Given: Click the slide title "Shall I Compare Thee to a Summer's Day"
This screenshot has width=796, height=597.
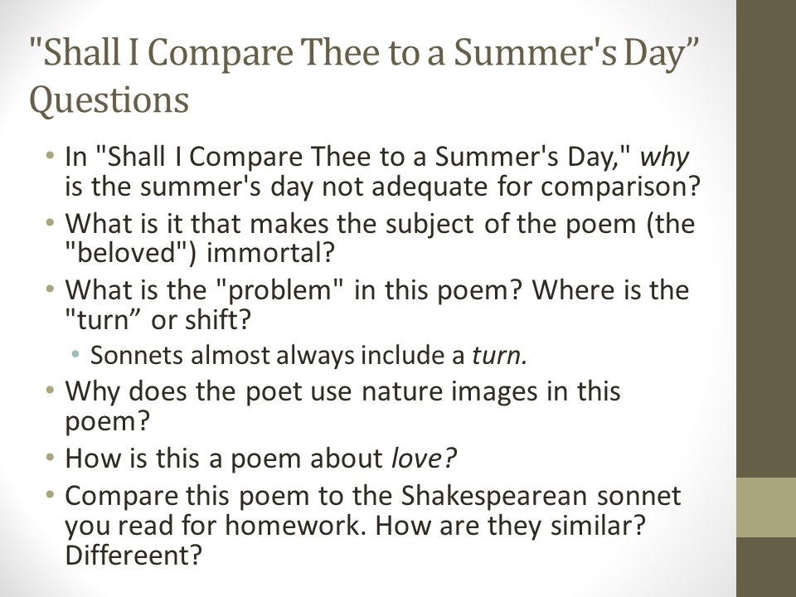Looking at the screenshot, I should point(363,52).
